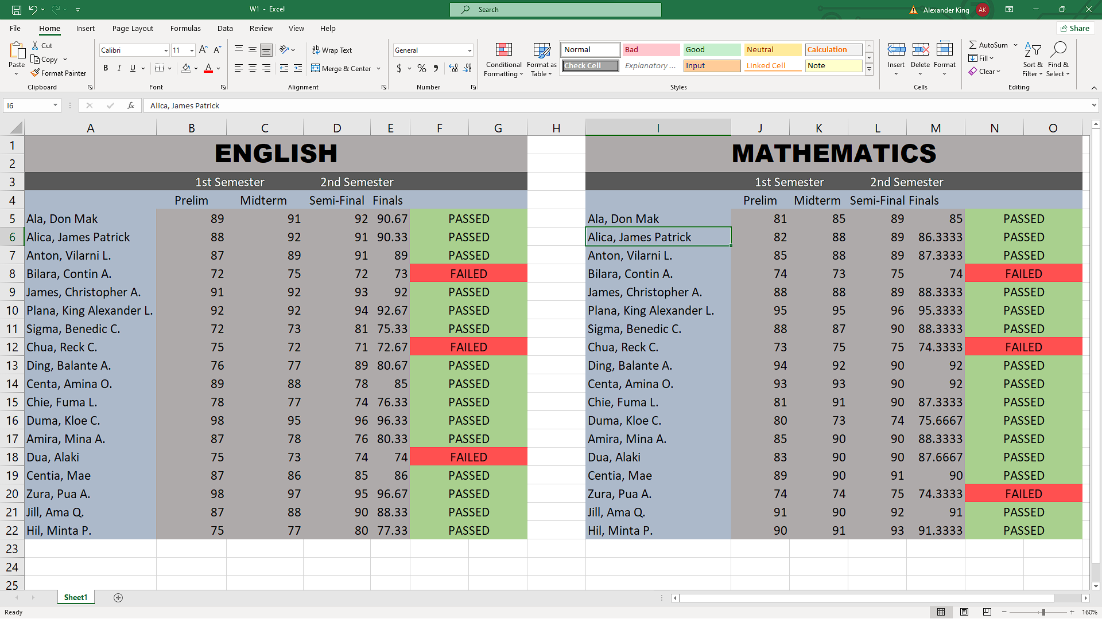
Task: Click Increase Decimal icon
Action: click(x=453, y=68)
